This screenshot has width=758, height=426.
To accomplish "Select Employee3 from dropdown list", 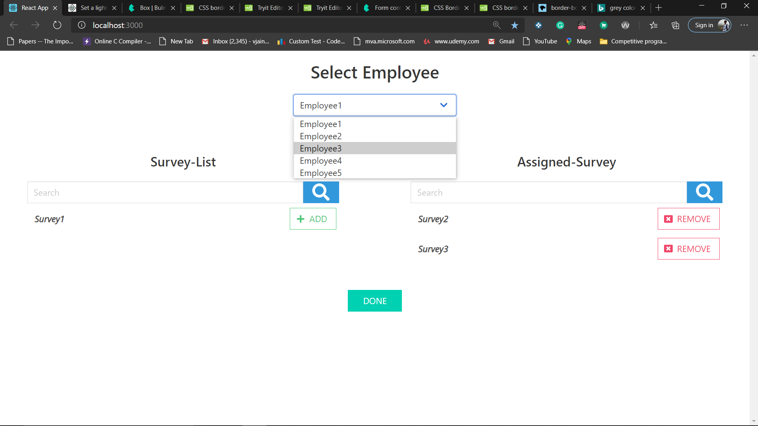I will pos(321,148).
